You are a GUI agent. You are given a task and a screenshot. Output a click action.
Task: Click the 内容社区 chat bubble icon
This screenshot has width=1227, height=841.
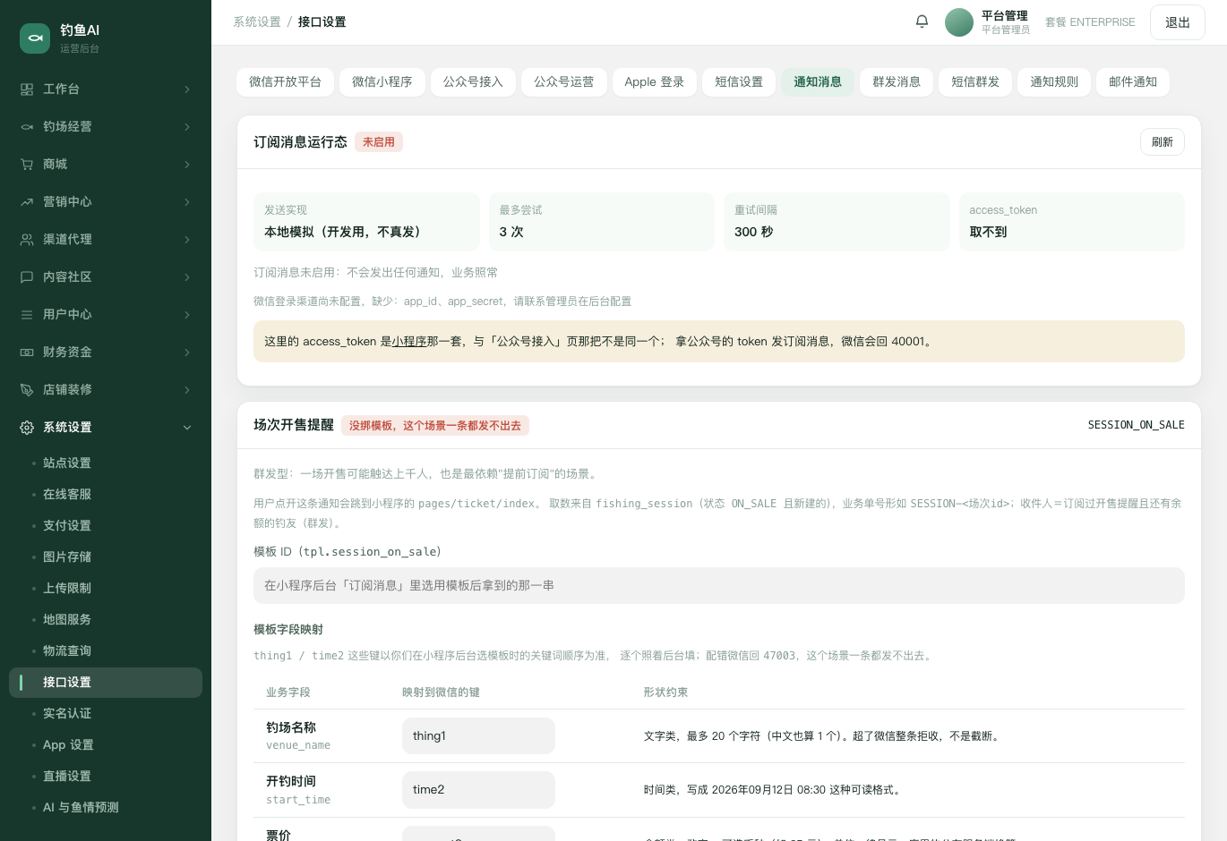(x=27, y=277)
